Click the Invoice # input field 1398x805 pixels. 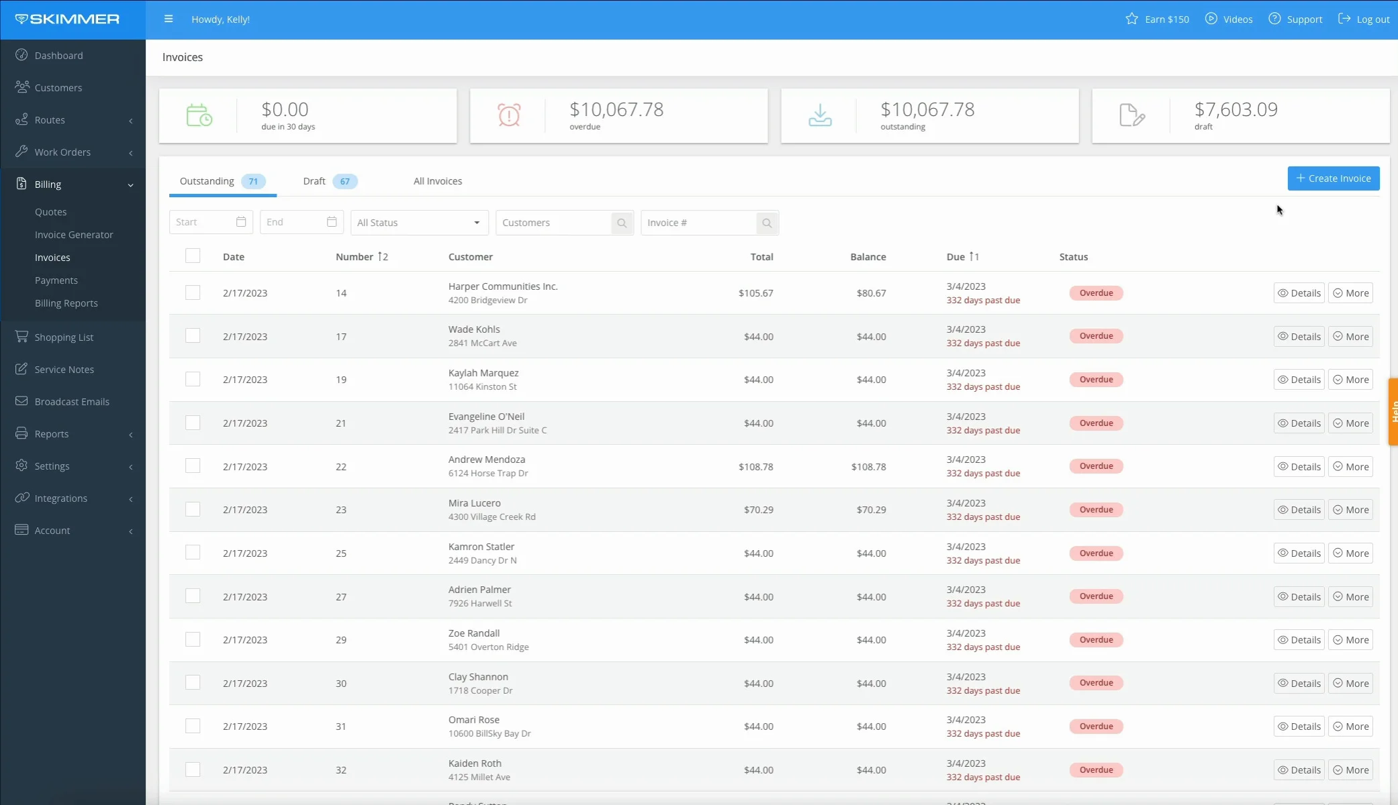pyautogui.click(x=698, y=223)
